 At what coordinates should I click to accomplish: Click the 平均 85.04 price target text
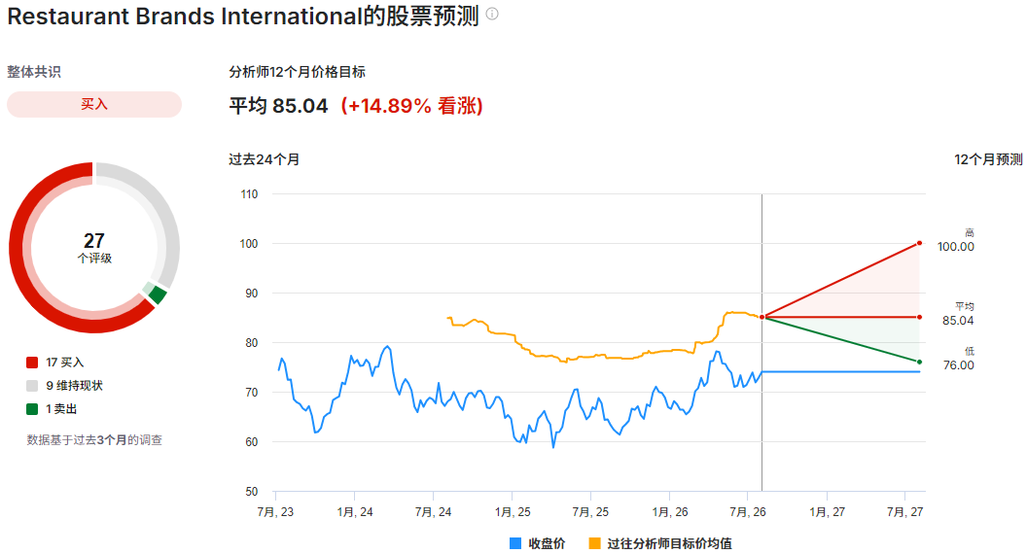click(278, 105)
